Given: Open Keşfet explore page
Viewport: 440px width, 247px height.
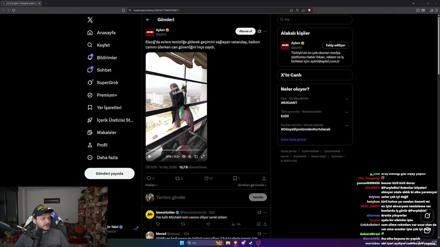Looking at the screenshot, I should click(x=99, y=45).
